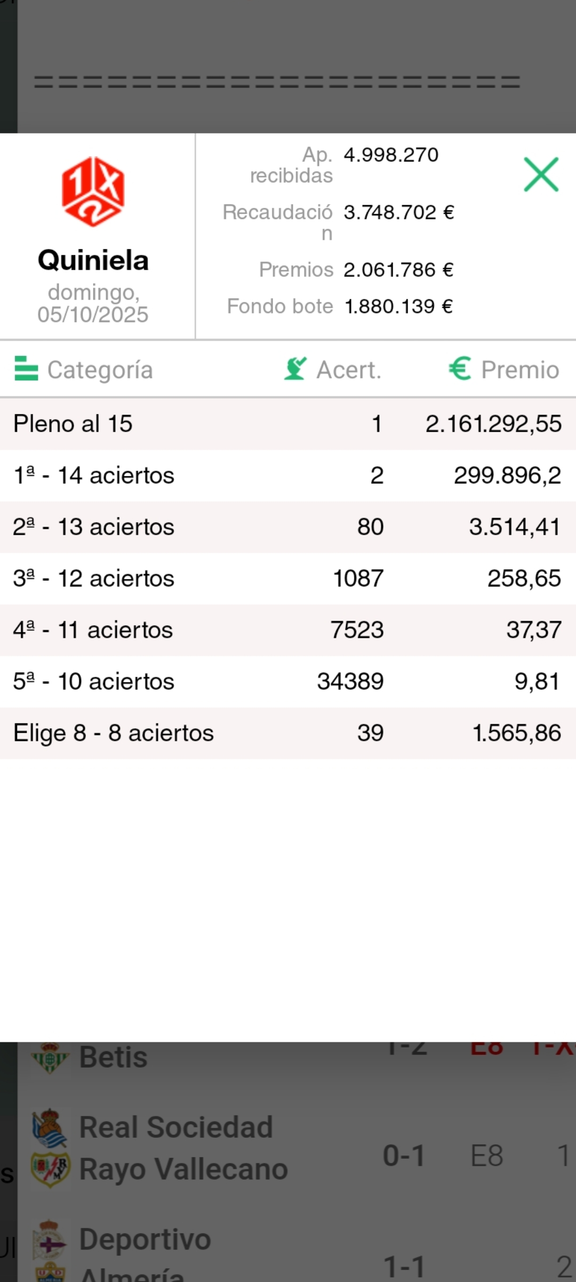Tap the Betis team crest

click(50, 1058)
